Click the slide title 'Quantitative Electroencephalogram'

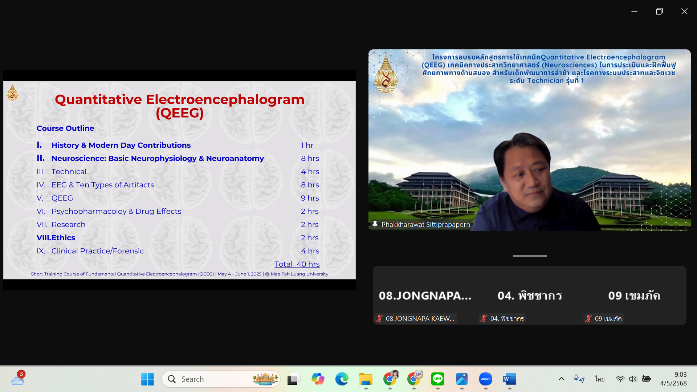pyautogui.click(x=180, y=99)
